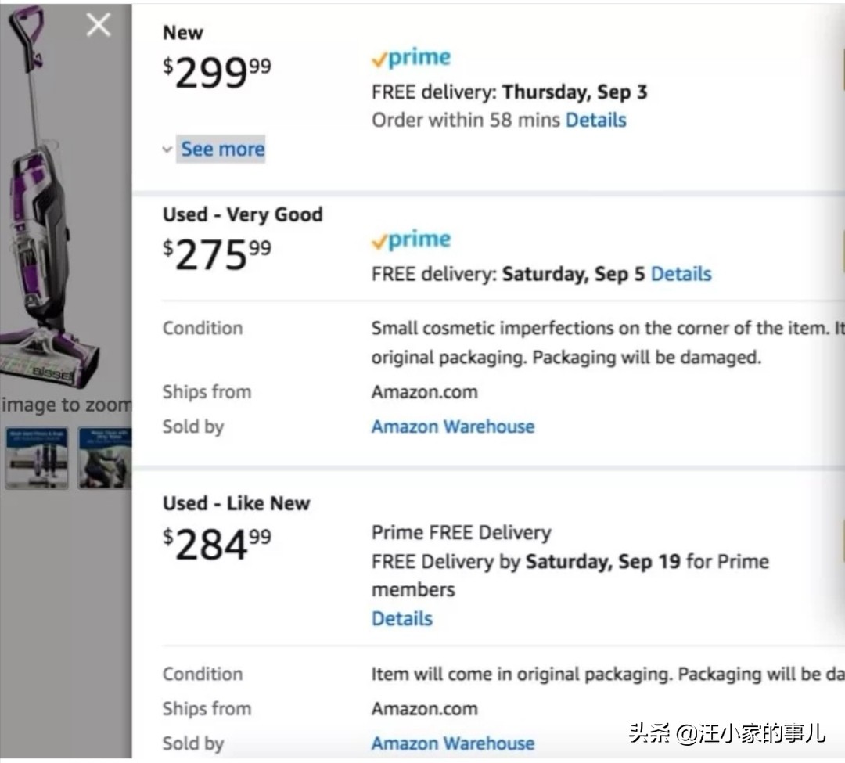Open Amazon Warehouse seller for Used - Very Good
845x763 pixels.
[x=452, y=426]
